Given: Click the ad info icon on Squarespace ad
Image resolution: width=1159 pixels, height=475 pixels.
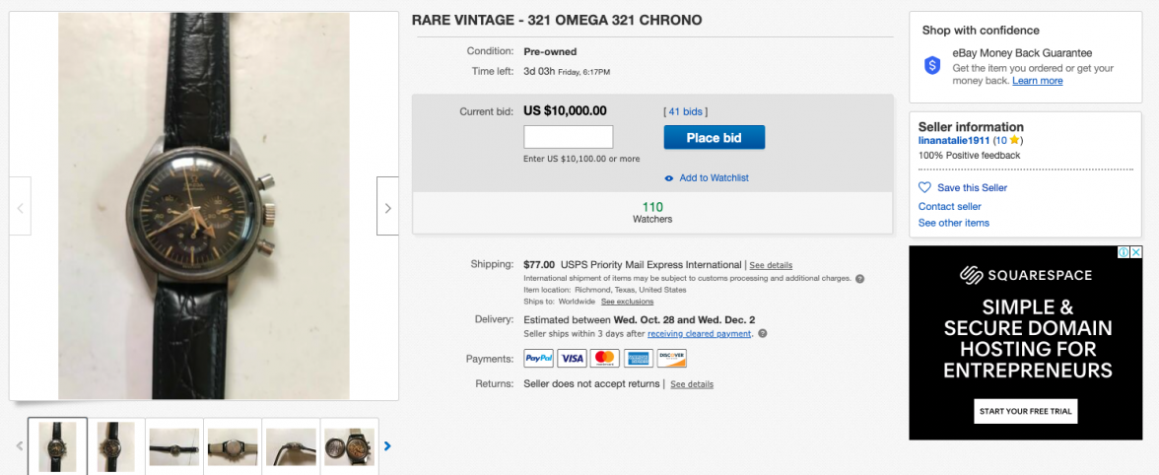Looking at the screenshot, I should (1123, 252).
